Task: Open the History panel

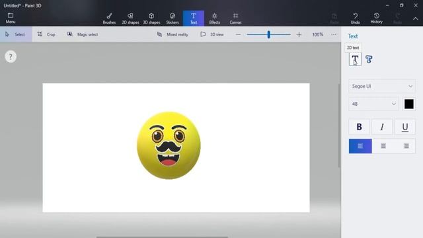Action: tap(376, 19)
